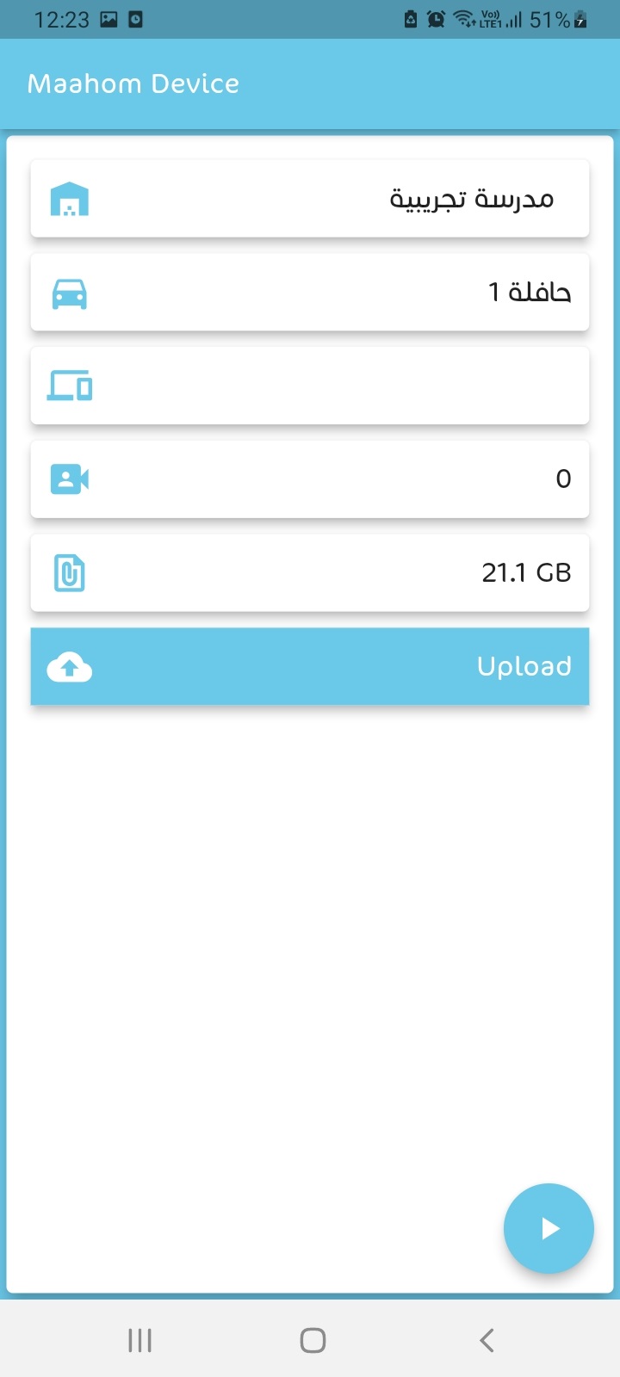
Task: Tap the cloud upload icon
Action: coord(70,667)
